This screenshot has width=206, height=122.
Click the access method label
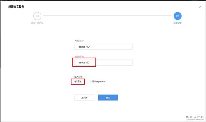coord(78,77)
